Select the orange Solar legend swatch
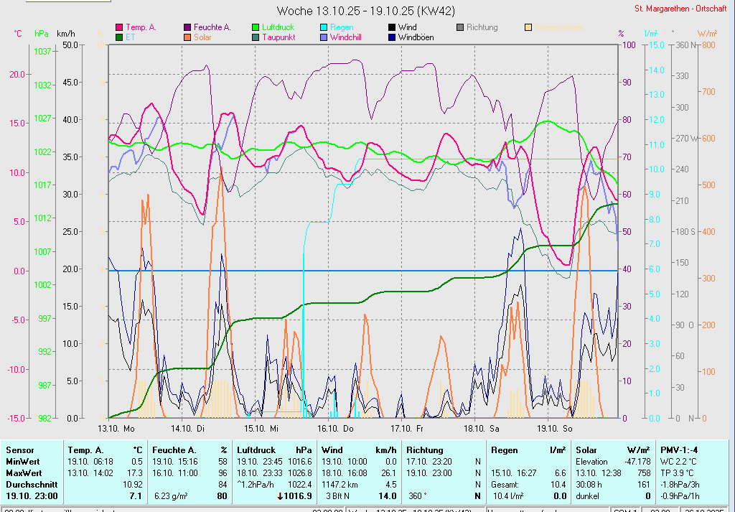Image resolution: width=735 pixels, height=512 pixels. tap(188, 37)
